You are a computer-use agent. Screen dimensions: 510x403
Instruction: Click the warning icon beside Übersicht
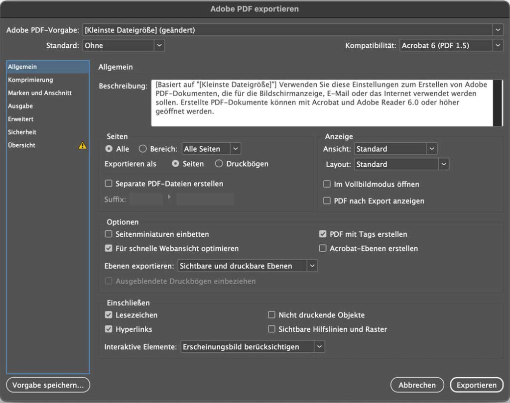[83, 145]
